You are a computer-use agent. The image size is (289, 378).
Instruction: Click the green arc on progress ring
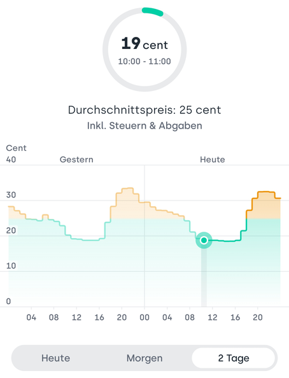click(x=153, y=11)
